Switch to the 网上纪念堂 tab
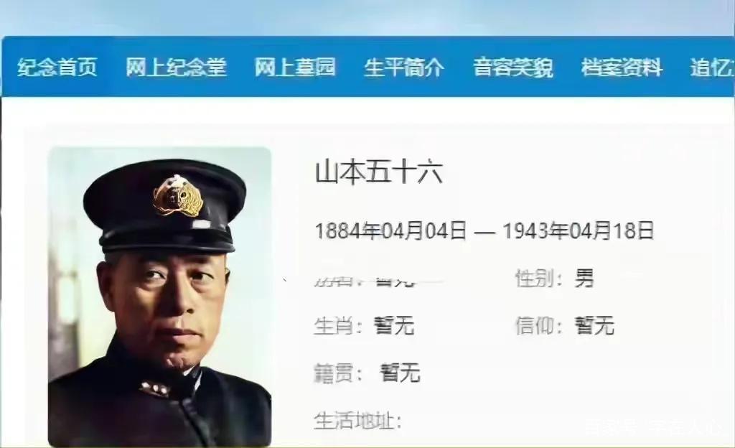This screenshot has height=448, width=735. point(177,67)
